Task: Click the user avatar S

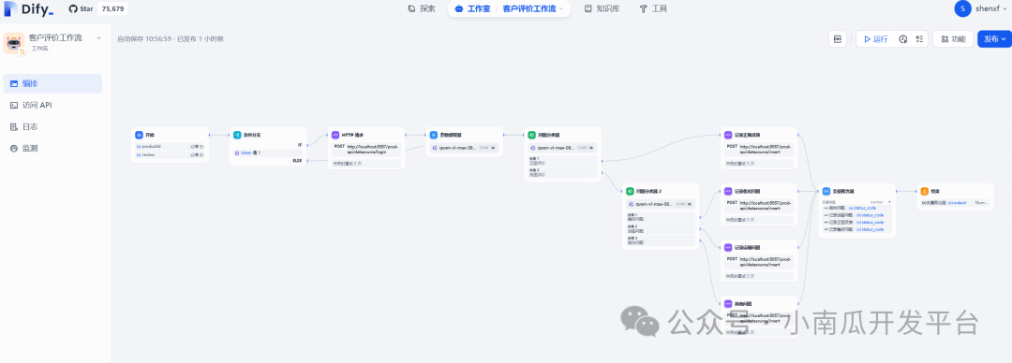Action: 963,8
